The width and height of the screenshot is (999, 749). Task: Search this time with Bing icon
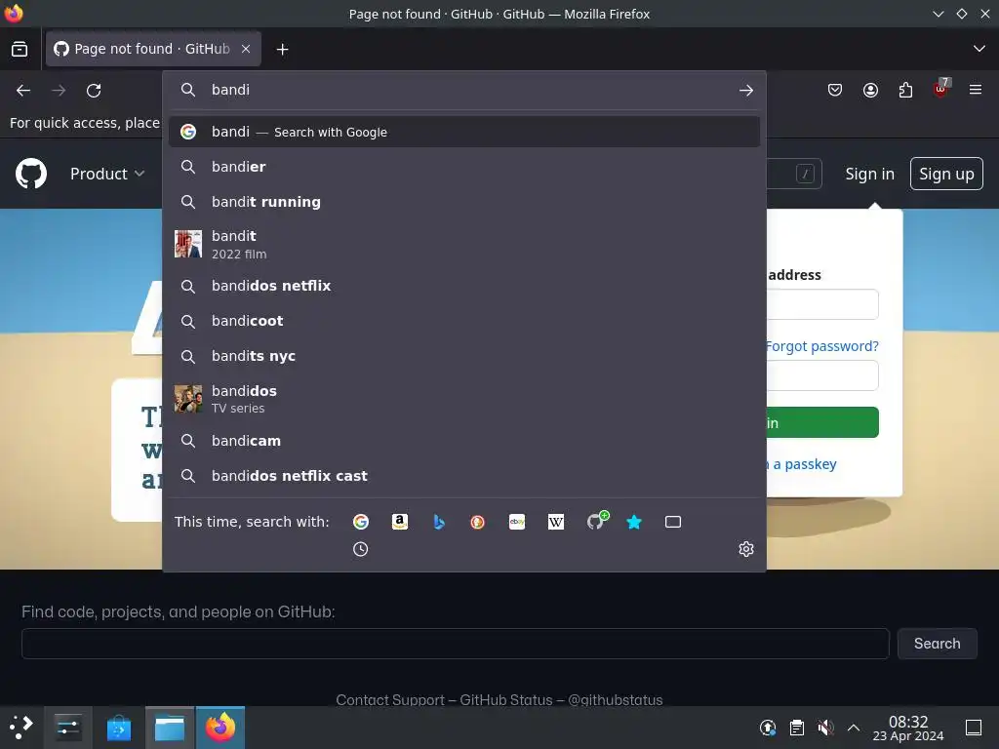pos(438,522)
